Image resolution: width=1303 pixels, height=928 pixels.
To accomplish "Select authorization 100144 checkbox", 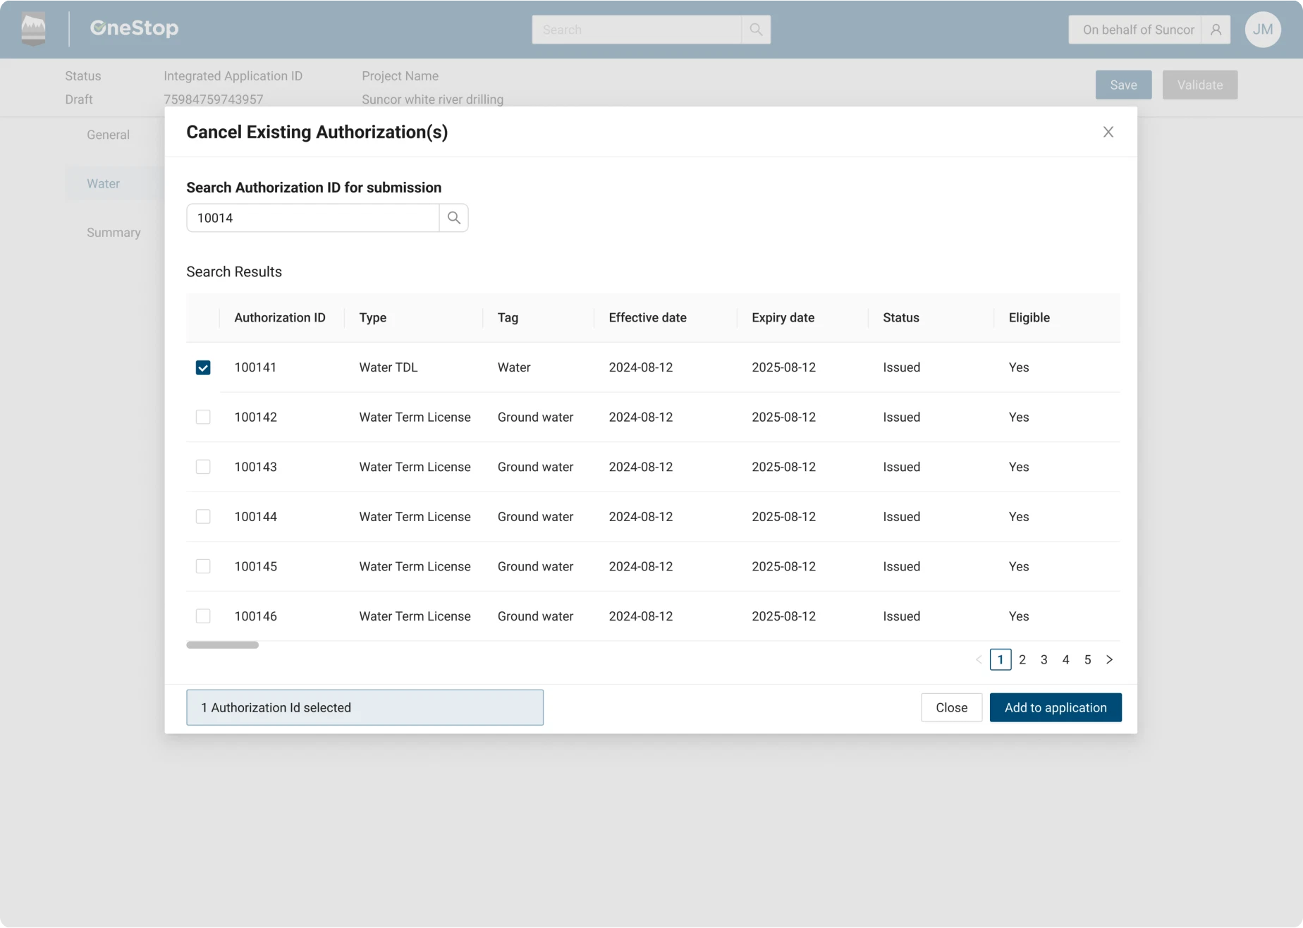I will tap(203, 516).
